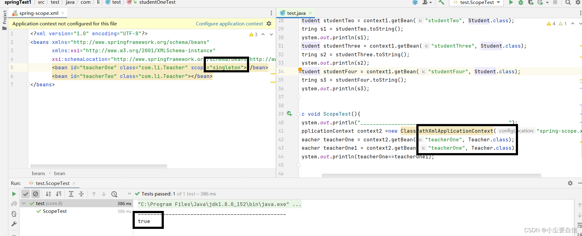Toggle auto-test rerun icon in Run sidebar

pos(14,214)
